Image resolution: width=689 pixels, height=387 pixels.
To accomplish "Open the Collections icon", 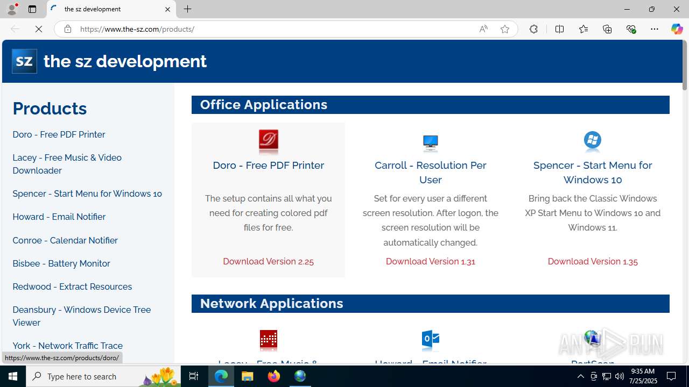I will coord(607,29).
